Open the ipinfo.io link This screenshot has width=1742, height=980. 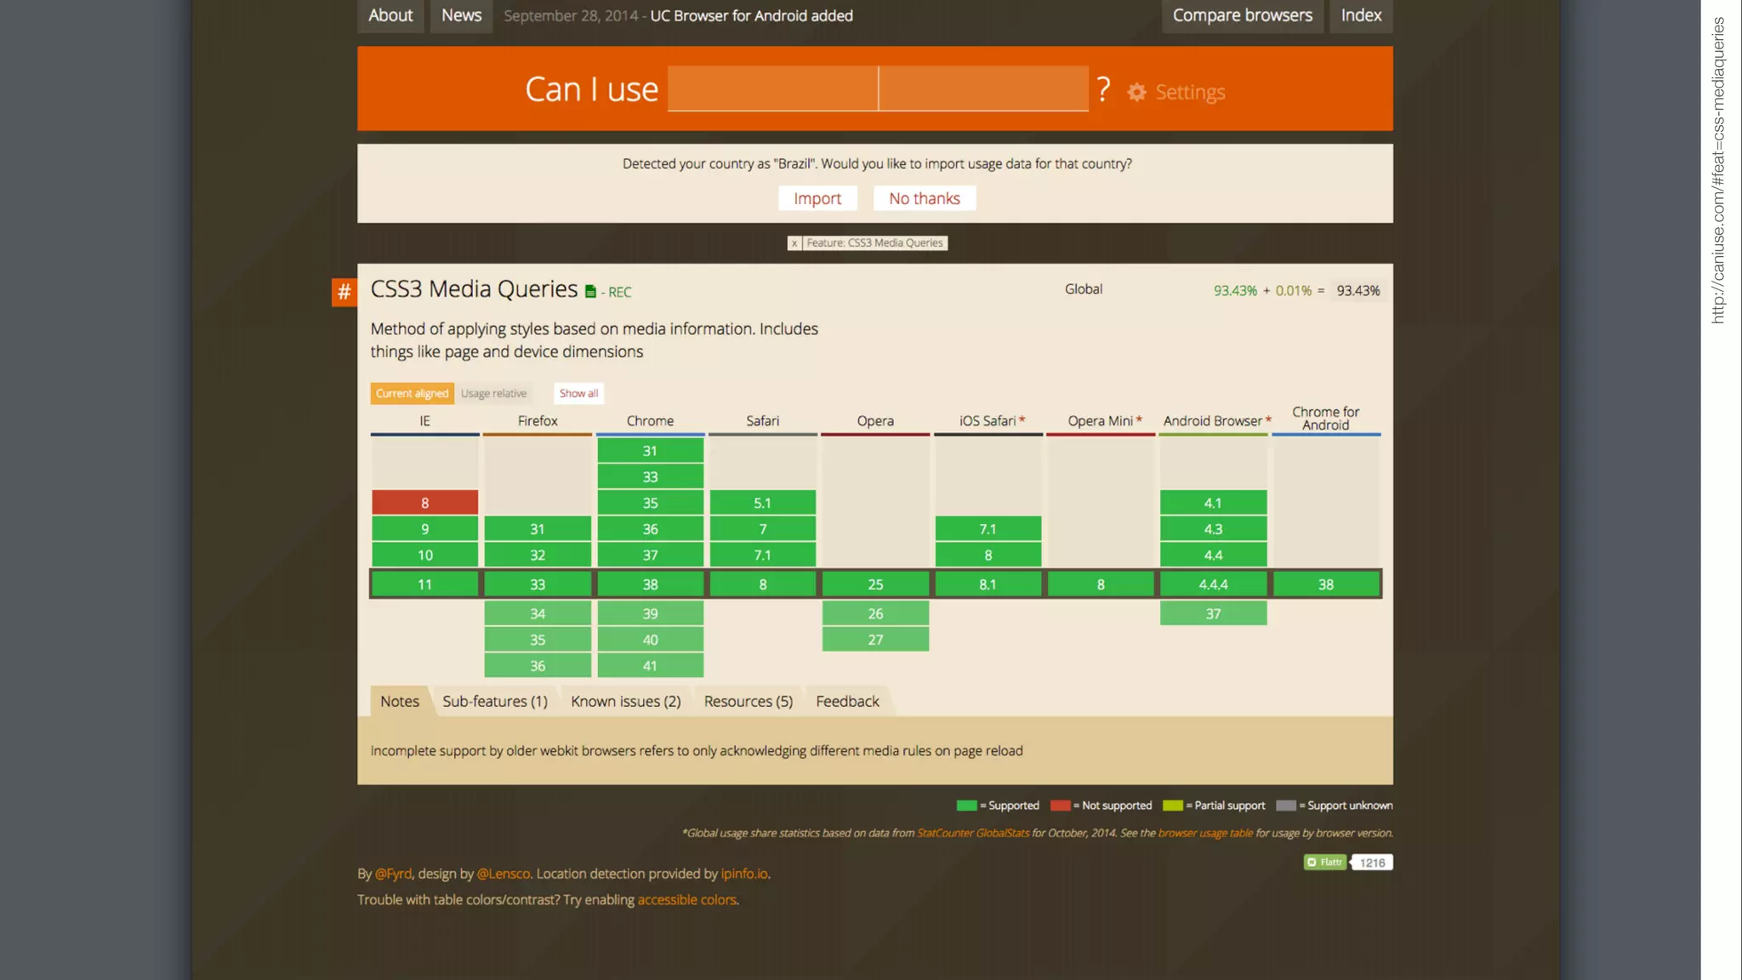[x=744, y=874]
